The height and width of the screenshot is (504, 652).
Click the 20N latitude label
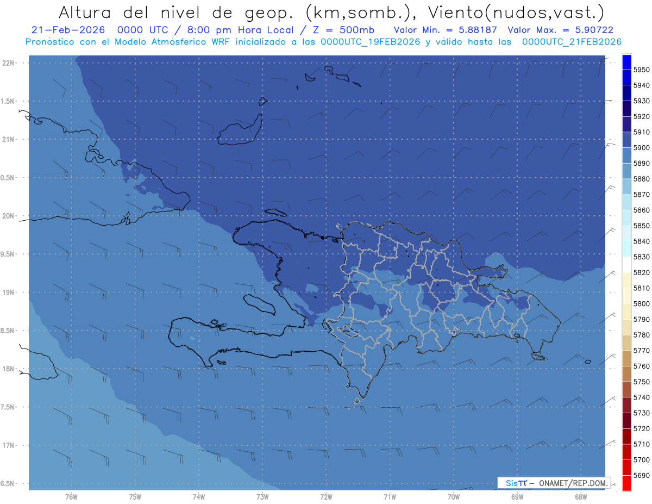click(9, 216)
